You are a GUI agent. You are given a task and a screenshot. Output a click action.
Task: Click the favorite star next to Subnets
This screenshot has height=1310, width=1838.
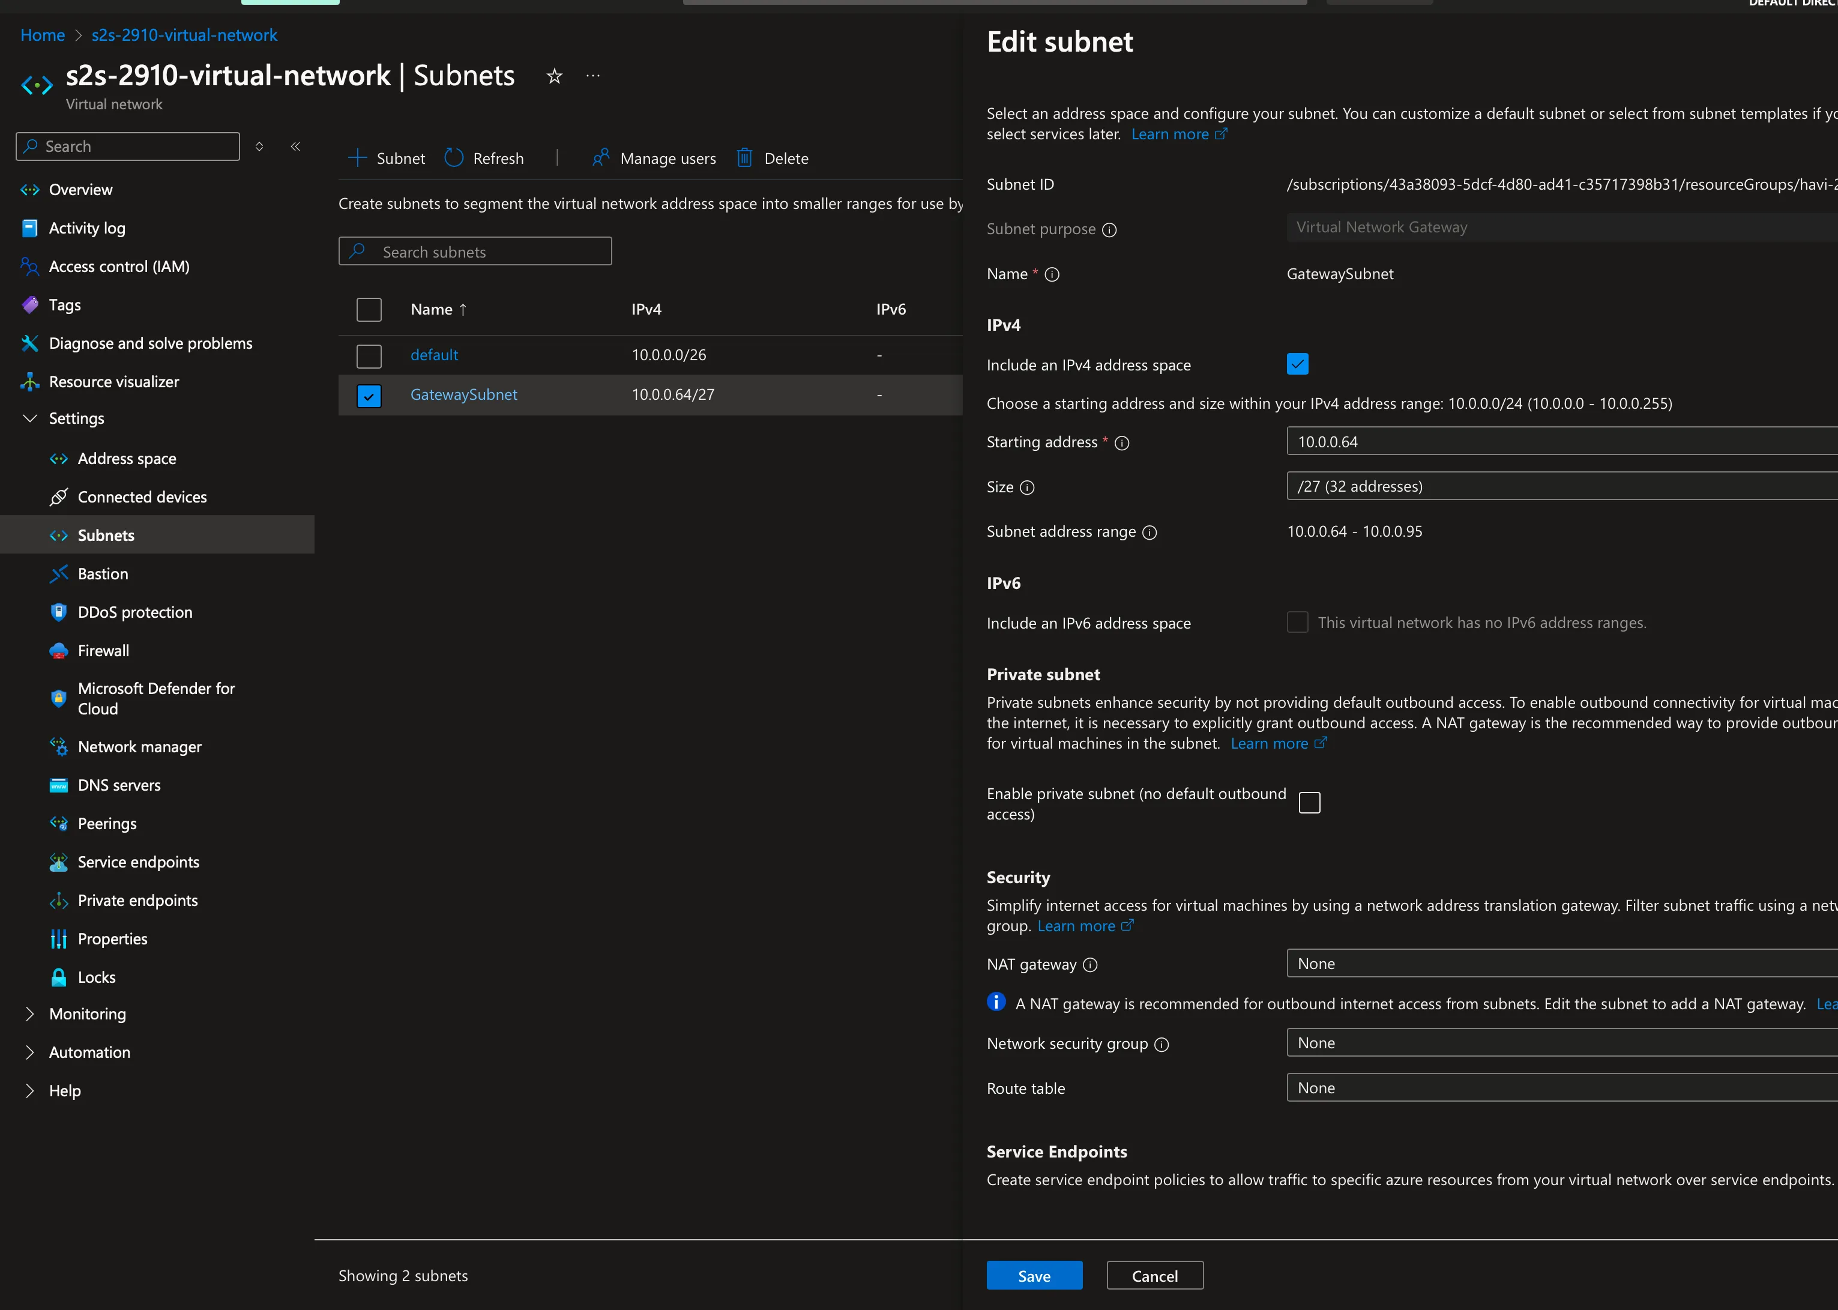tap(554, 75)
